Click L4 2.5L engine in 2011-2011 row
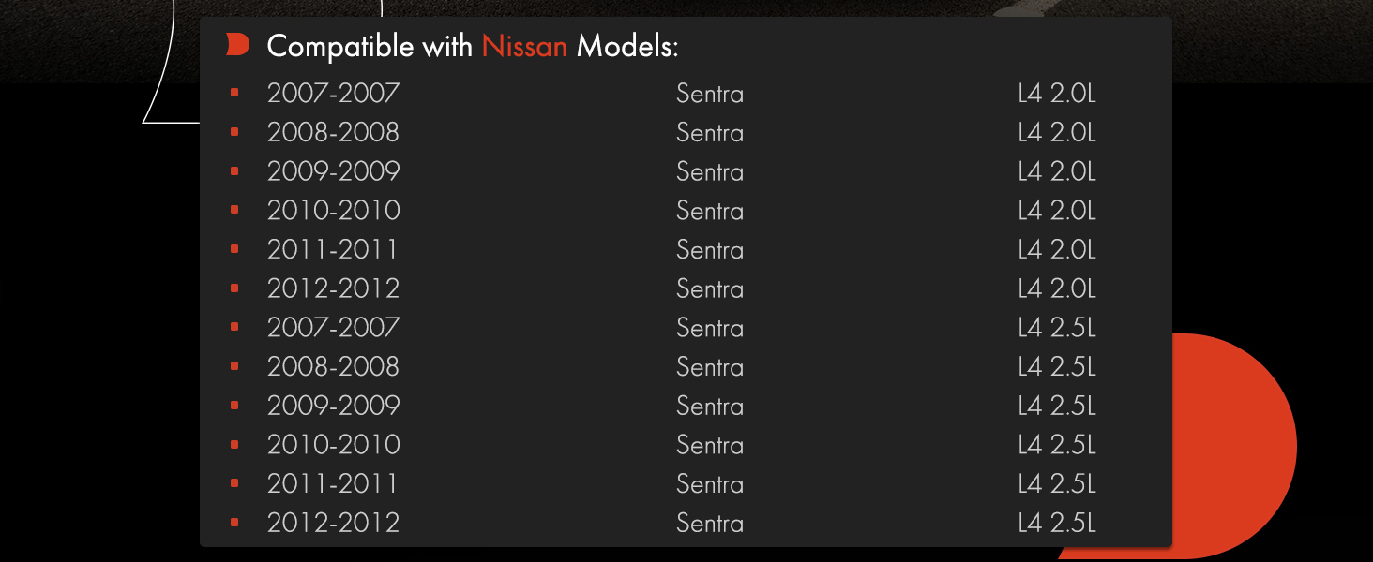The image size is (1373, 562). coord(1057,484)
